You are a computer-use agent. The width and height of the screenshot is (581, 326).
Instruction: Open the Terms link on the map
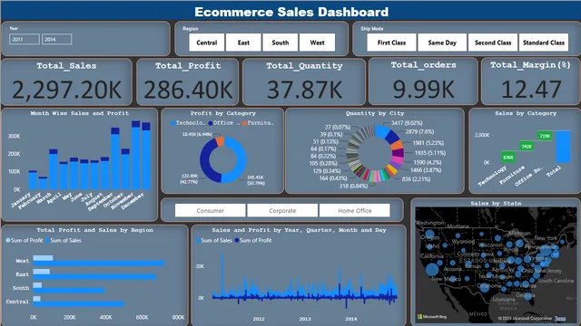pos(560,318)
